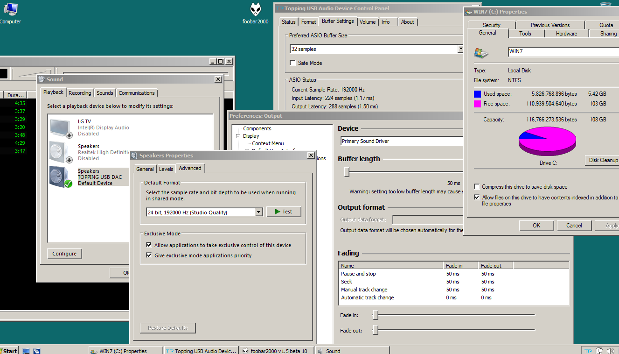The image size is (619, 354).
Task: Select the Realtek Speakers device icon
Action: coord(61,153)
